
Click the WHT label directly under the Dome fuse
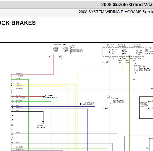[135, 61]
